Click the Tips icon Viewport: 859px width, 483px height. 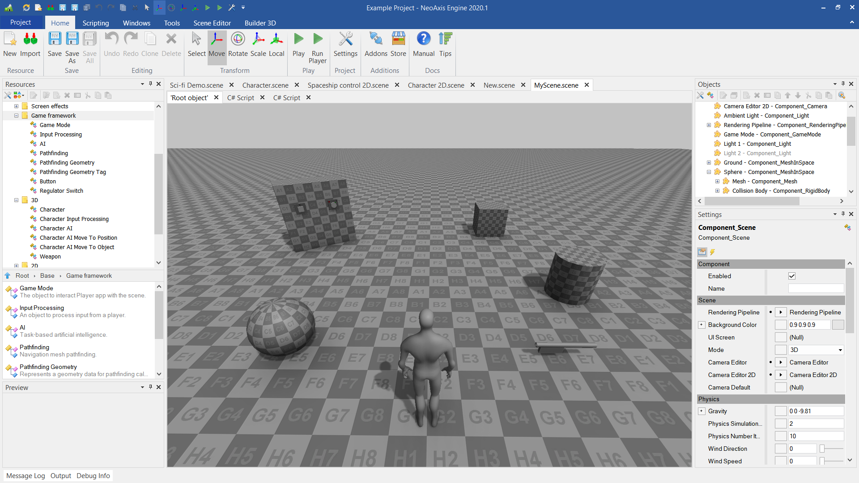click(445, 39)
